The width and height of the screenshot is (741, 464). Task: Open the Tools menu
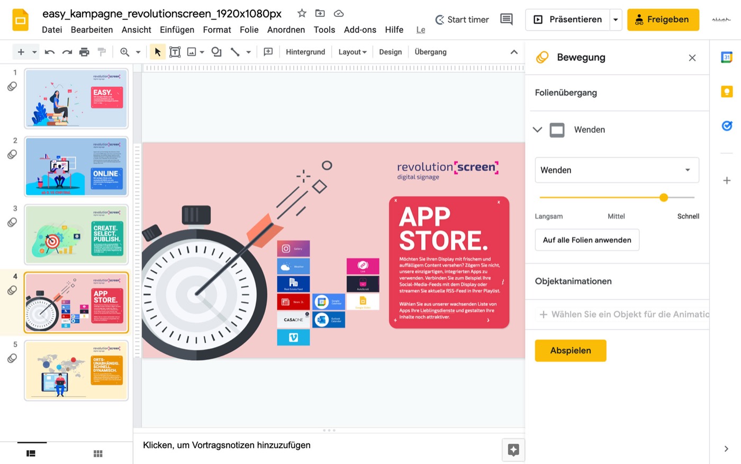tap(324, 30)
